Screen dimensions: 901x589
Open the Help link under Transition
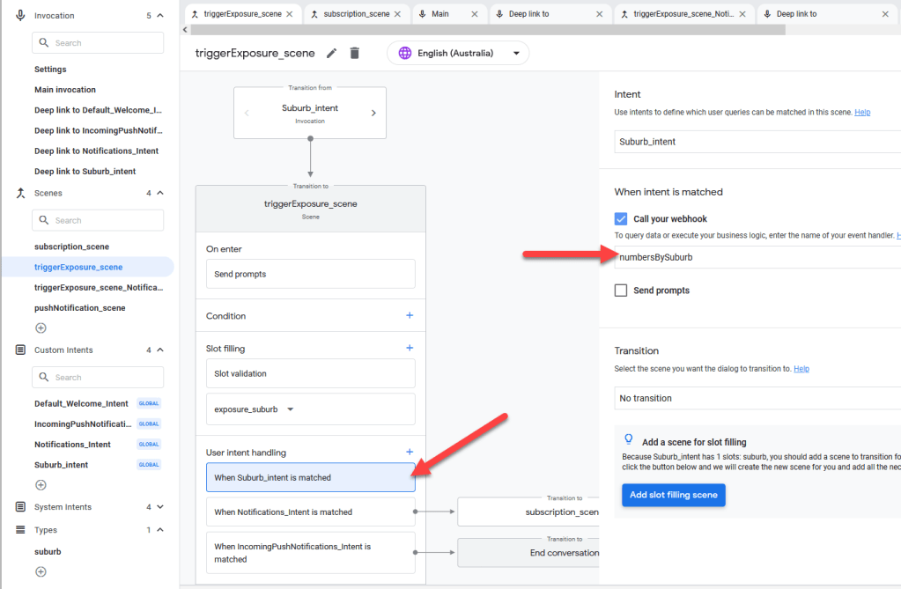click(x=801, y=368)
